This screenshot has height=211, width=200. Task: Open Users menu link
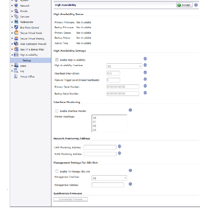click(23, 66)
